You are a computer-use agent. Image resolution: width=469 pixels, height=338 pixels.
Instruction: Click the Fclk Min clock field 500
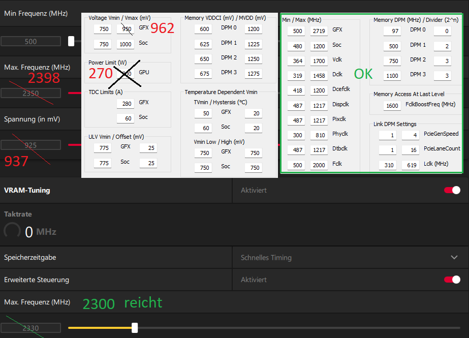[x=296, y=165]
